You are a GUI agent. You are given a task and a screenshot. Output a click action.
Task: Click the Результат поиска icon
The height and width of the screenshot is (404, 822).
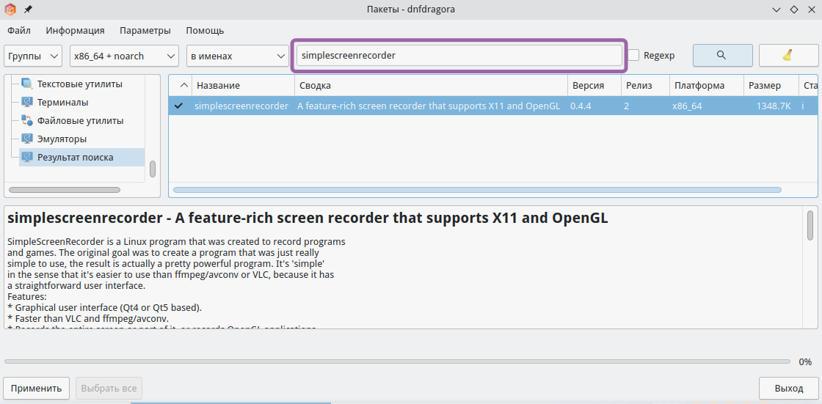[27, 157]
